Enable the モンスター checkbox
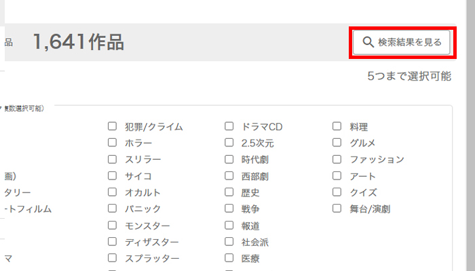This screenshot has height=271, width=475. [113, 226]
